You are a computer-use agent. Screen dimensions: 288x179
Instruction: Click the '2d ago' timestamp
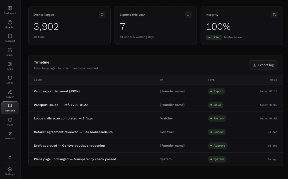pos(272,132)
